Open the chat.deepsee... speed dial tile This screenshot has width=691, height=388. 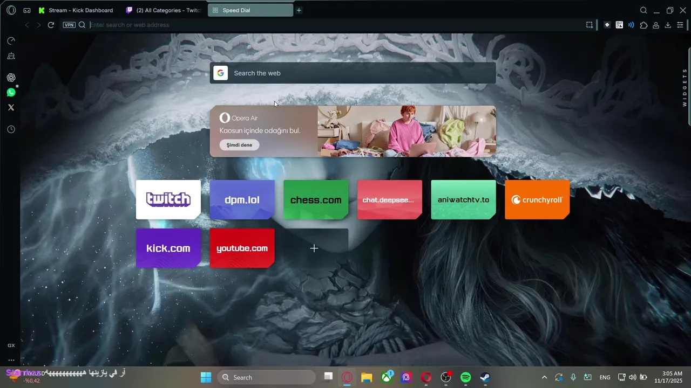pyautogui.click(x=390, y=199)
